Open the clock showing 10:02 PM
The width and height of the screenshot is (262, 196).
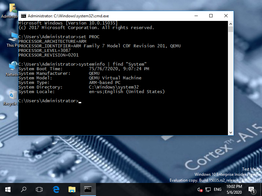pos(234,189)
